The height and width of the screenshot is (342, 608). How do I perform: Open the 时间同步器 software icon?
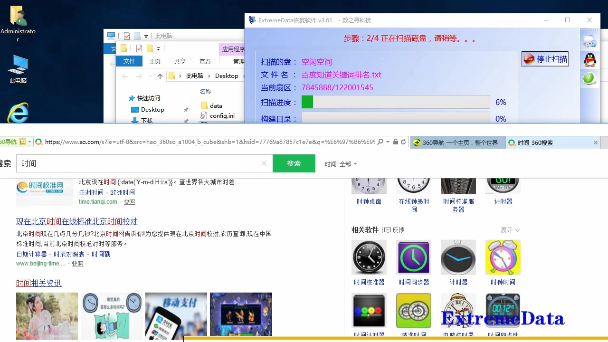tap(414, 257)
